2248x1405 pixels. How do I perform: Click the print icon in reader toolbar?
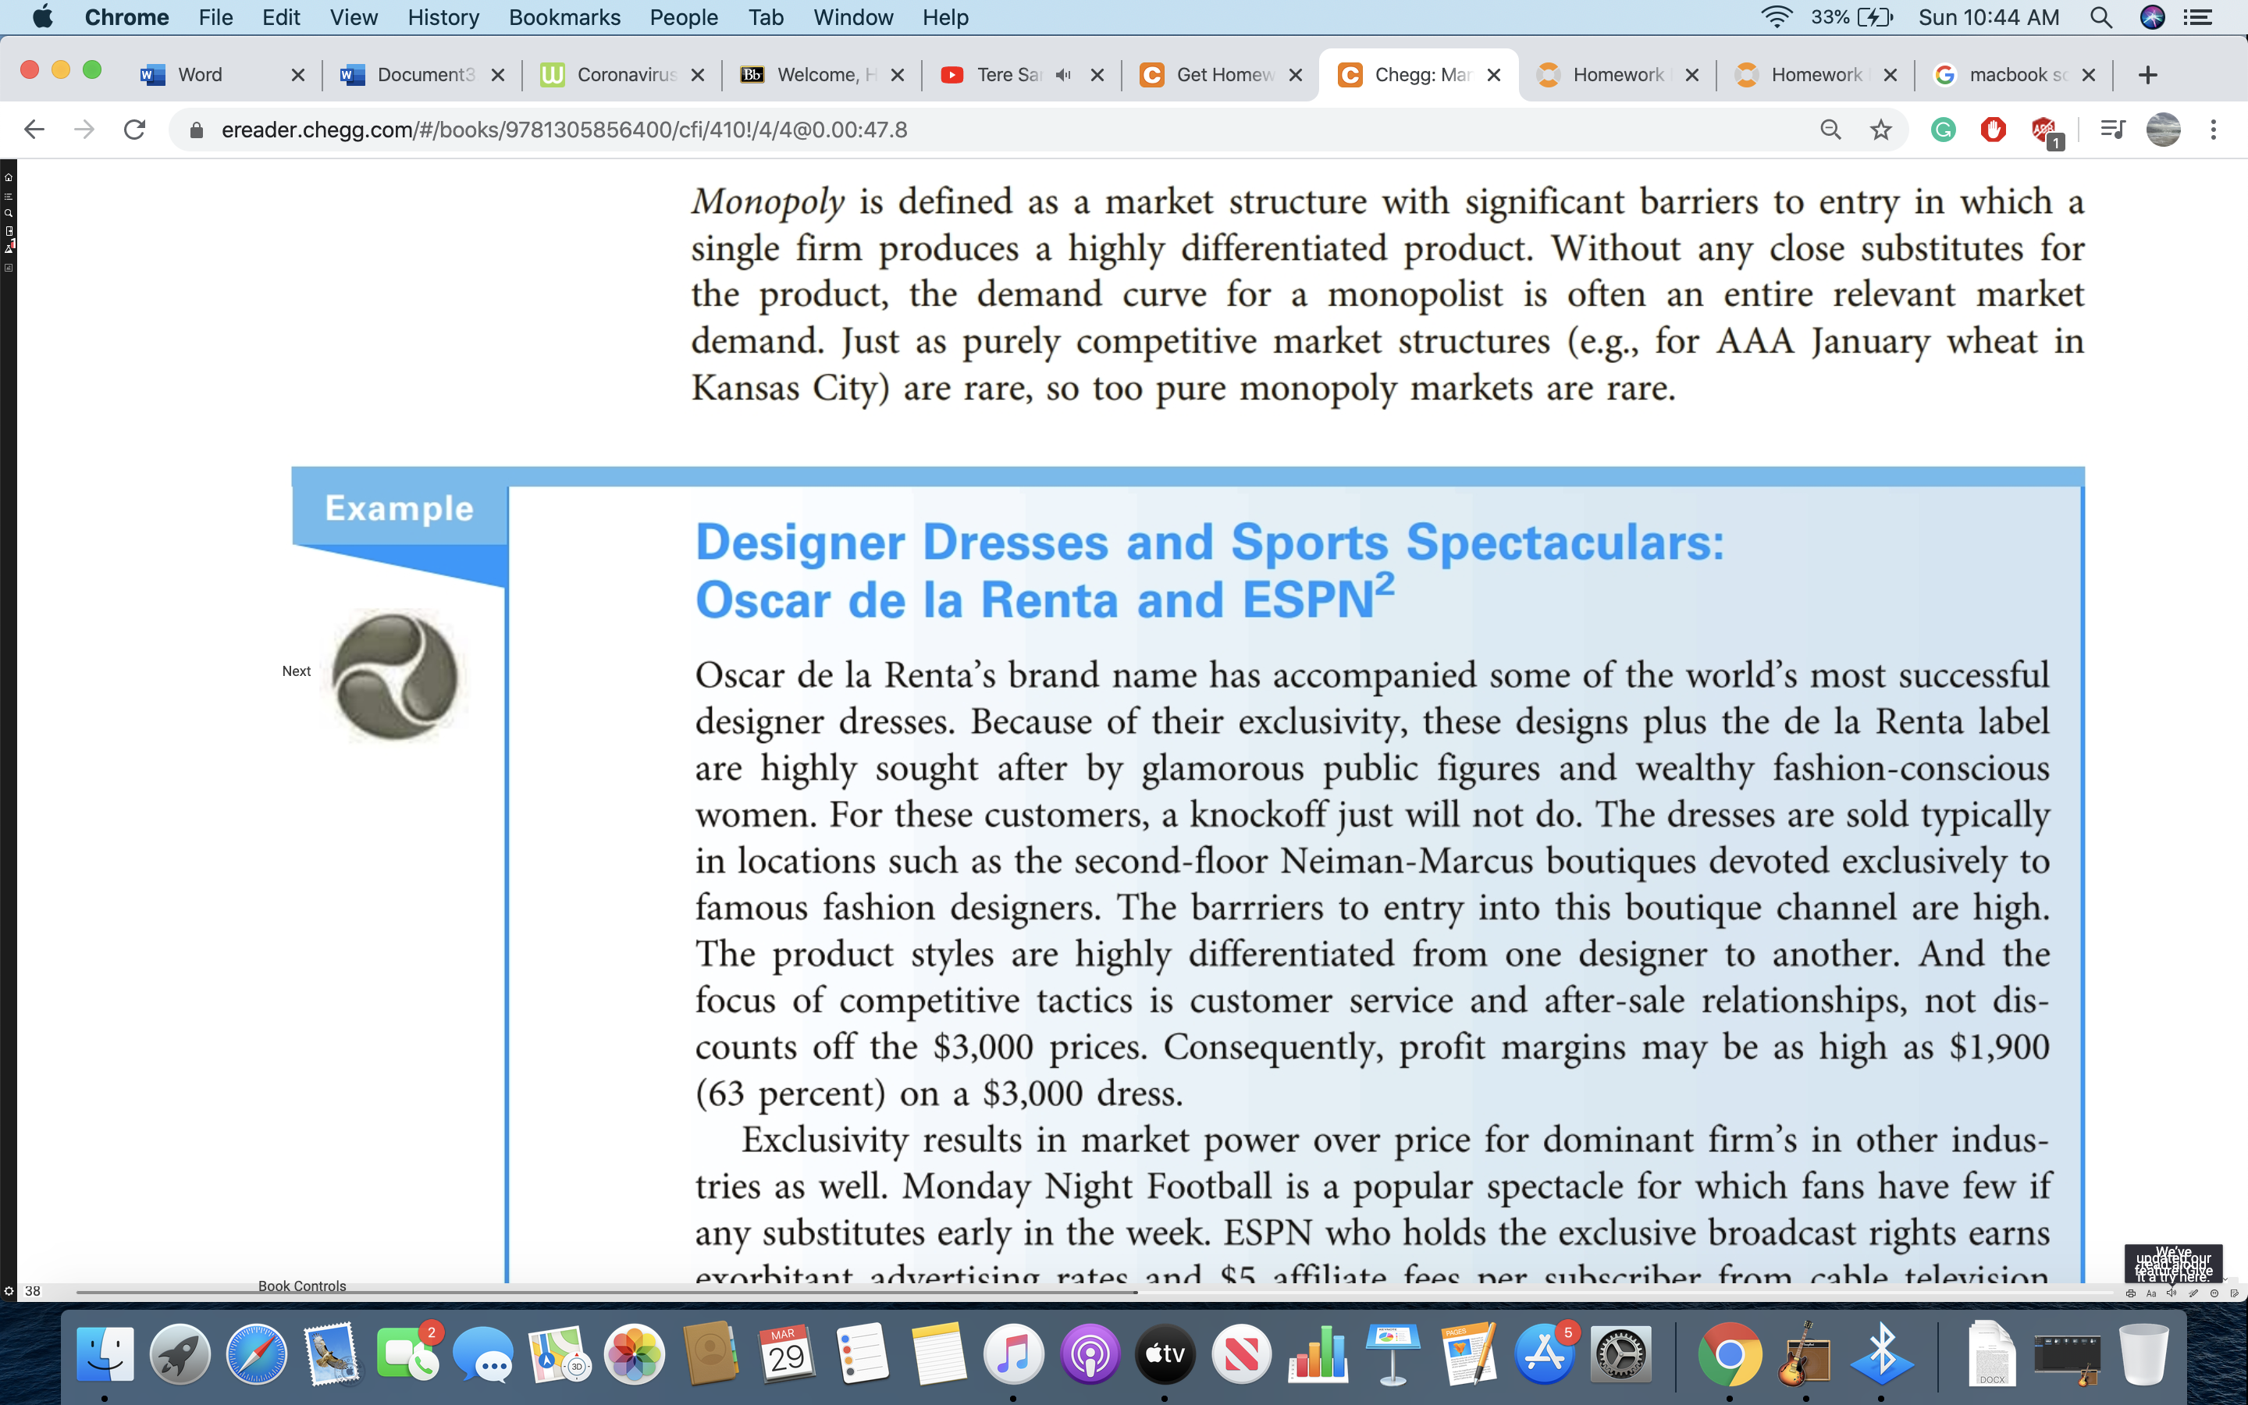pyautogui.click(x=2131, y=1293)
